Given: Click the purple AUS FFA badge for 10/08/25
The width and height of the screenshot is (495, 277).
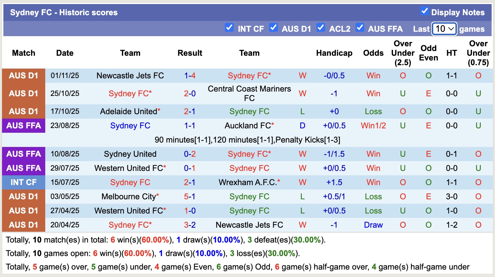Looking at the screenshot, I should click(24, 154).
